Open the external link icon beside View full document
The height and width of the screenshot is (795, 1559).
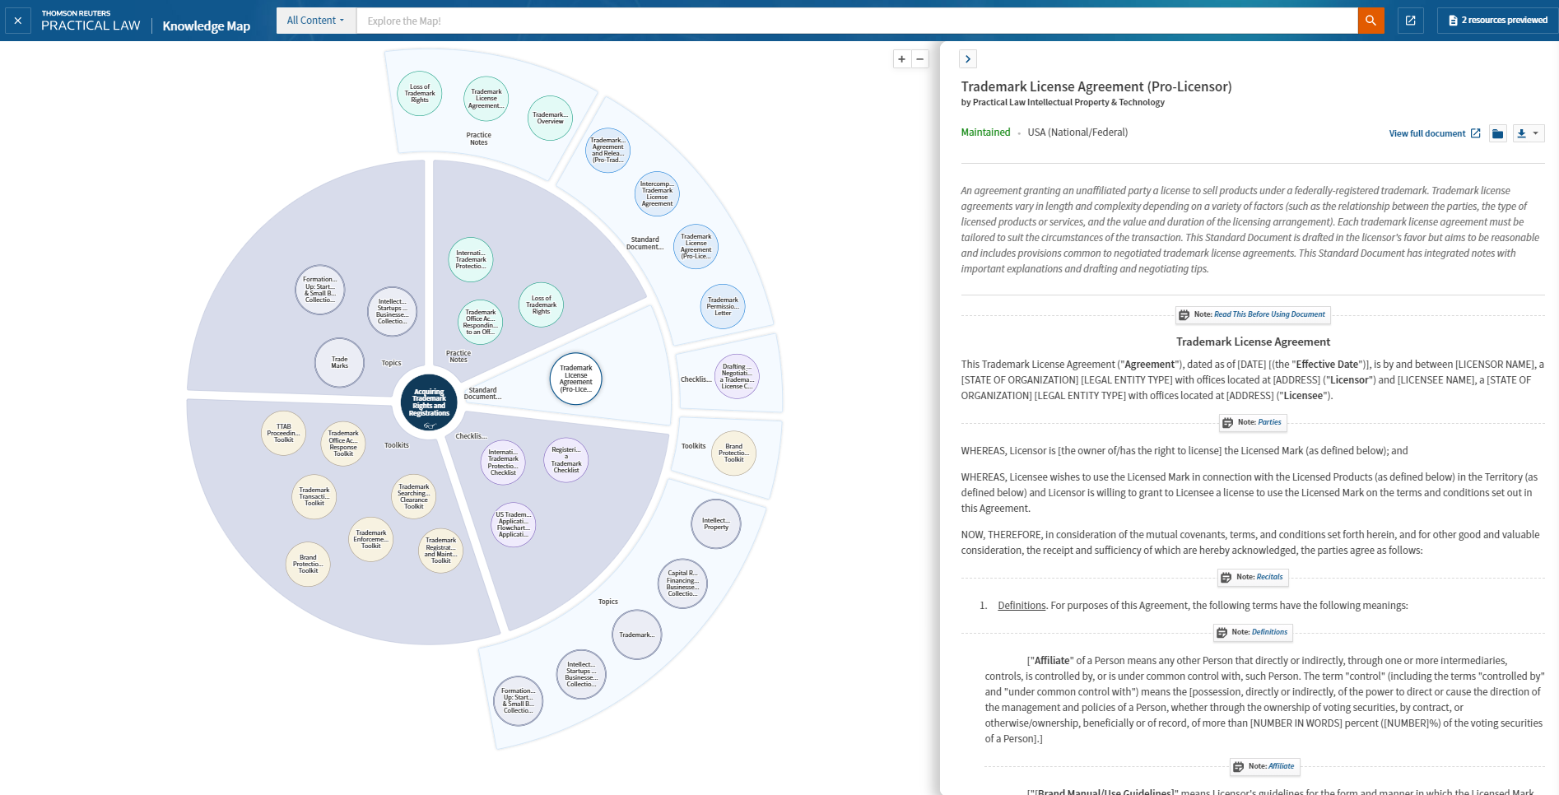click(x=1474, y=132)
